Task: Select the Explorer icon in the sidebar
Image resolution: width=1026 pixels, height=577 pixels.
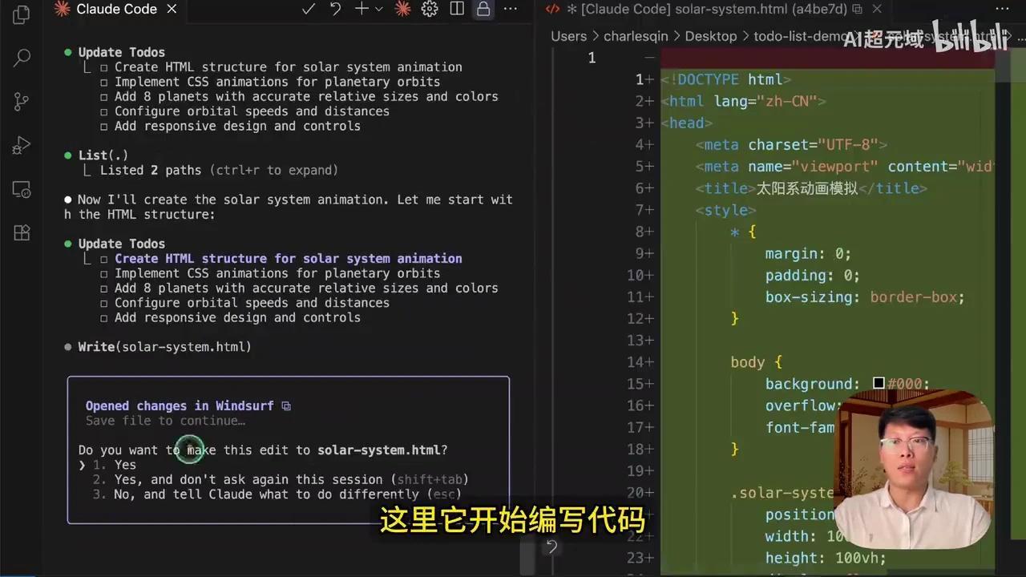Action: (x=20, y=14)
